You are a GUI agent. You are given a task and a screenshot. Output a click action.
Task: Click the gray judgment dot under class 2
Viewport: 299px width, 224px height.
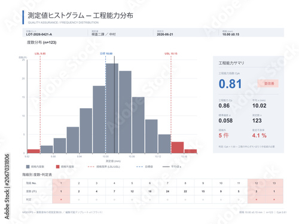tap(79, 200)
